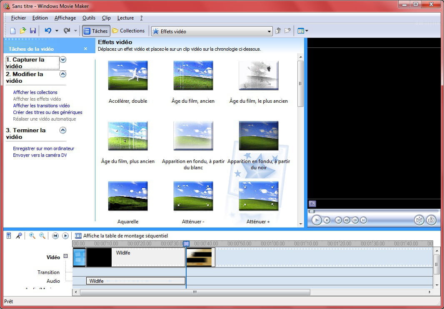Collapse the Modifier la vidéo section
This screenshot has height=309, width=444.
point(63,74)
